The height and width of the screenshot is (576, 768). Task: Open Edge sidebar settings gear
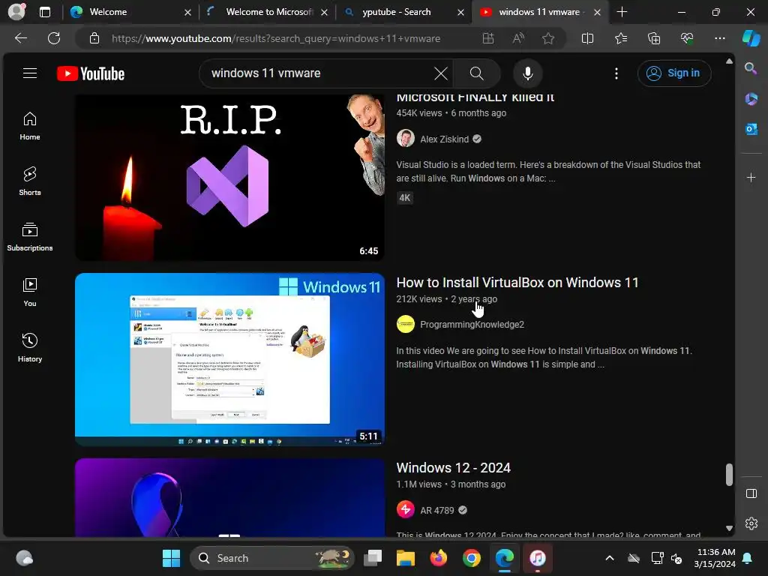751,523
